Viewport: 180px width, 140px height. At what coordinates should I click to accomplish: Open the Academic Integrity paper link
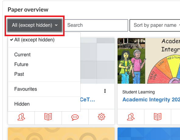[151, 100]
